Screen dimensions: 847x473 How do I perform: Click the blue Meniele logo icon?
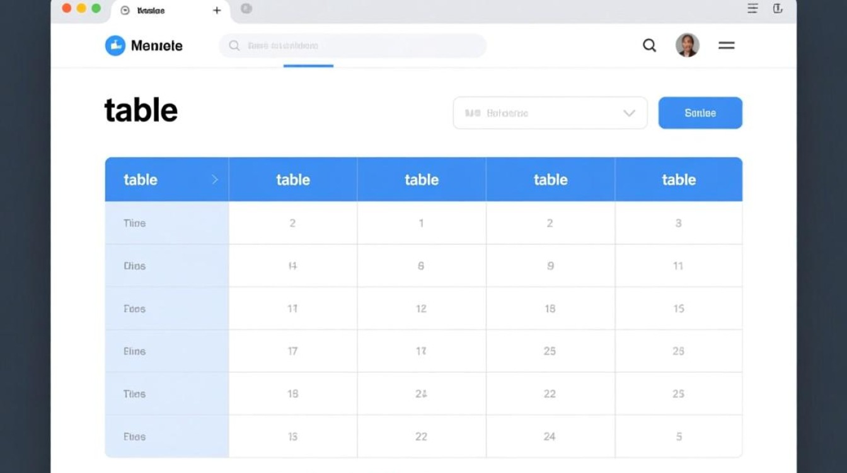click(117, 45)
